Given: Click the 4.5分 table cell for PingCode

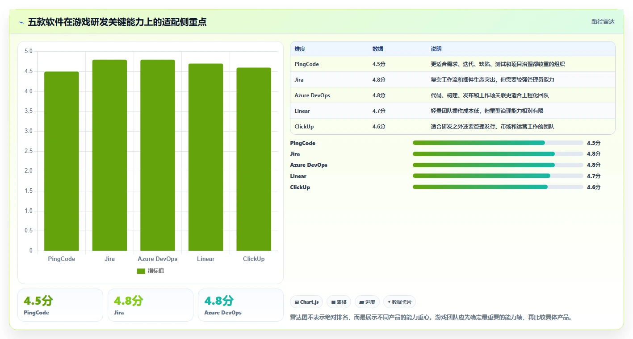Looking at the screenshot, I should tap(379, 64).
